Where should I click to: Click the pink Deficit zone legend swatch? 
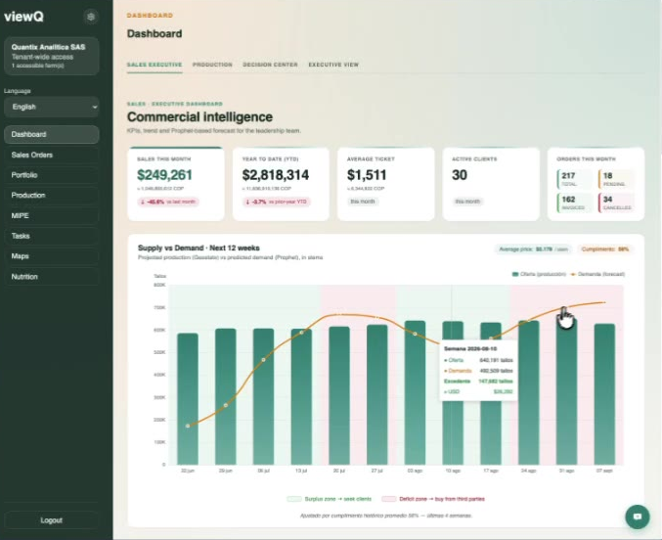pos(388,499)
